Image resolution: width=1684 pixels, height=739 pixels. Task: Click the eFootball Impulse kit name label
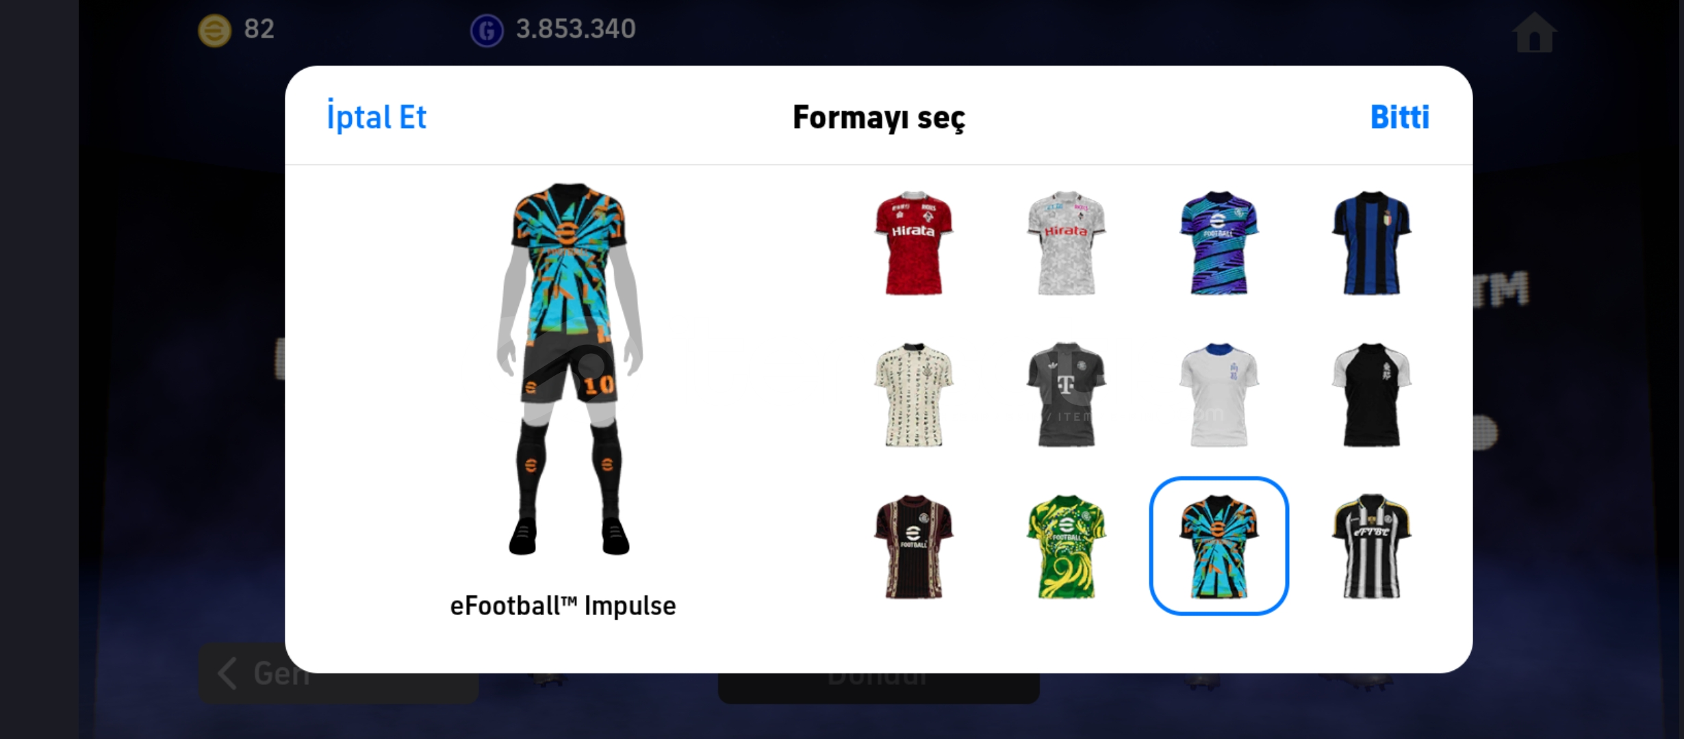pos(563,606)
